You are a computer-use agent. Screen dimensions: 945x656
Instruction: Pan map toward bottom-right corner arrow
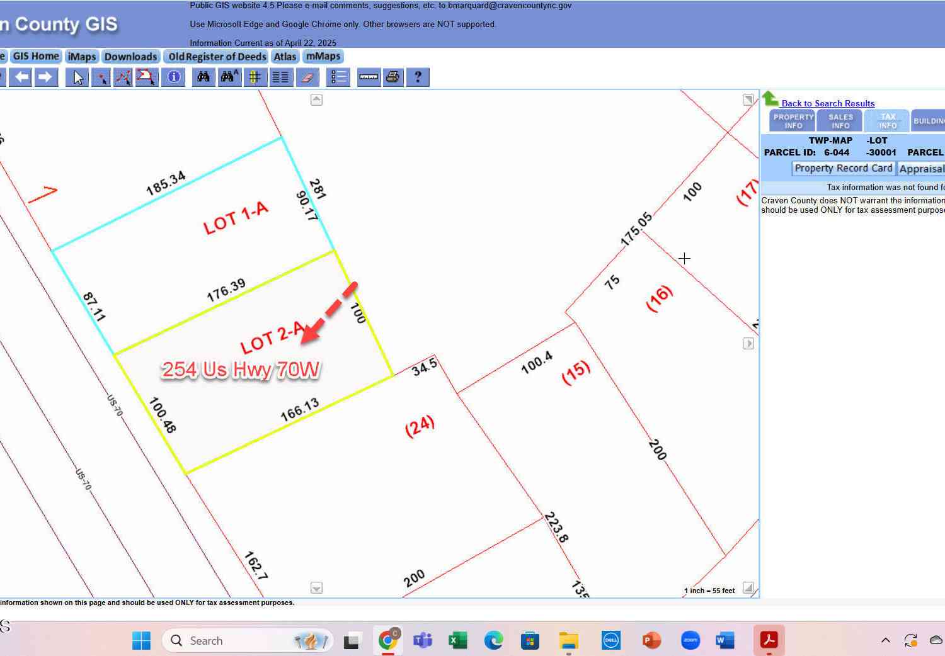coord(748,587)
